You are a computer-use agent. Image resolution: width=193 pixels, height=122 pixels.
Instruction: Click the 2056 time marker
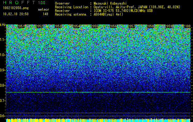coord(113,26)
